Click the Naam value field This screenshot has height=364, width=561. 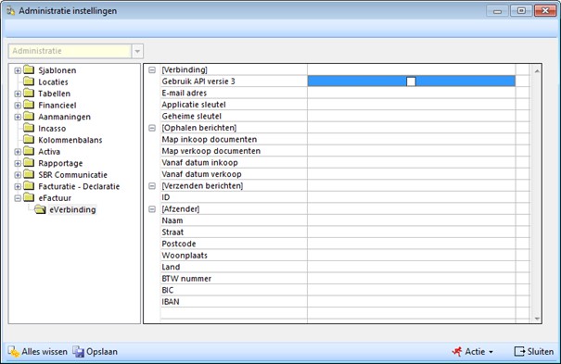pos(412,220)
